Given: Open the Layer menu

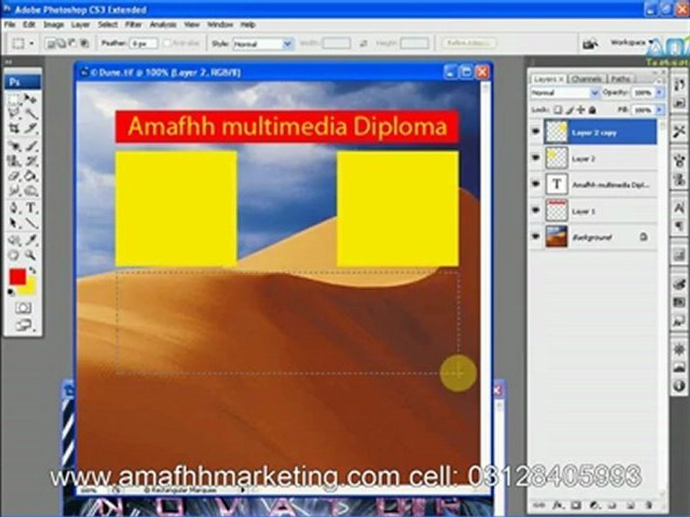Looking at the screenshot, I should coord(80,24).
